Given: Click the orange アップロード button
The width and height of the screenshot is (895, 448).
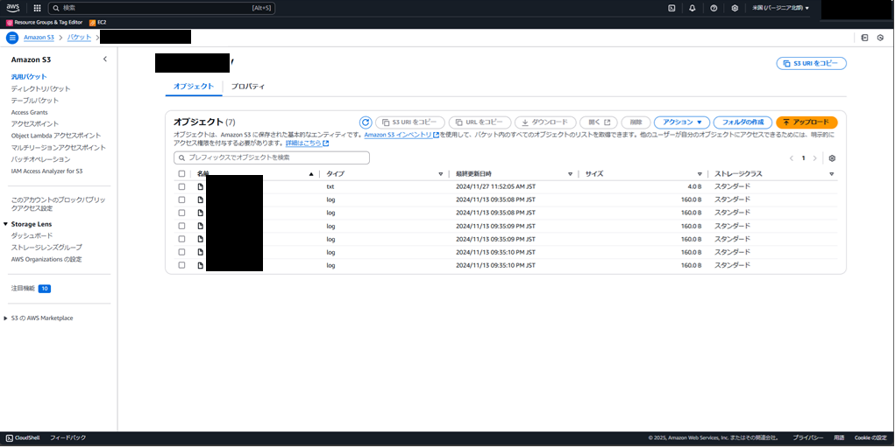Looking at the screenshot, I should [806, 122].
